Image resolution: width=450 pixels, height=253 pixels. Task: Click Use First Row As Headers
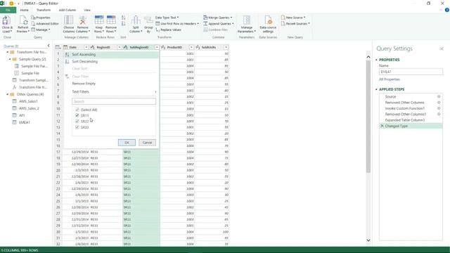coord(177,23)
